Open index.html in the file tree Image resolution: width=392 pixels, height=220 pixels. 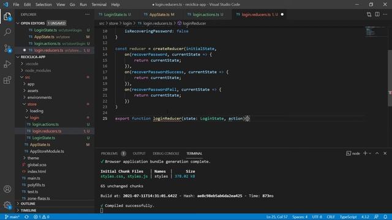(x=37, y=172)
